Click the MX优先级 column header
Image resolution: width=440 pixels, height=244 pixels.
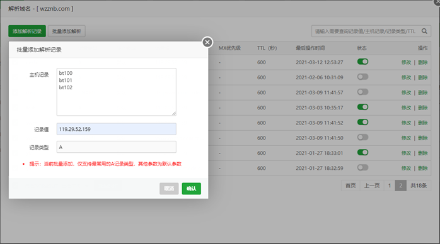coord(229,48)
